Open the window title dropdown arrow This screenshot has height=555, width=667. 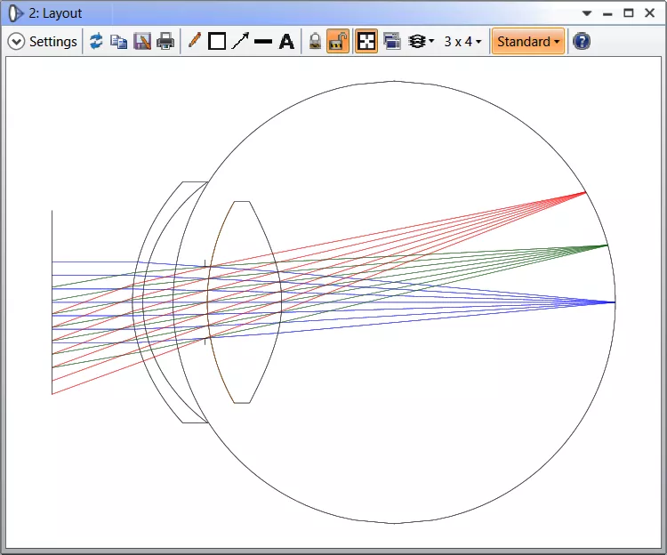click(x=587, y=13)
